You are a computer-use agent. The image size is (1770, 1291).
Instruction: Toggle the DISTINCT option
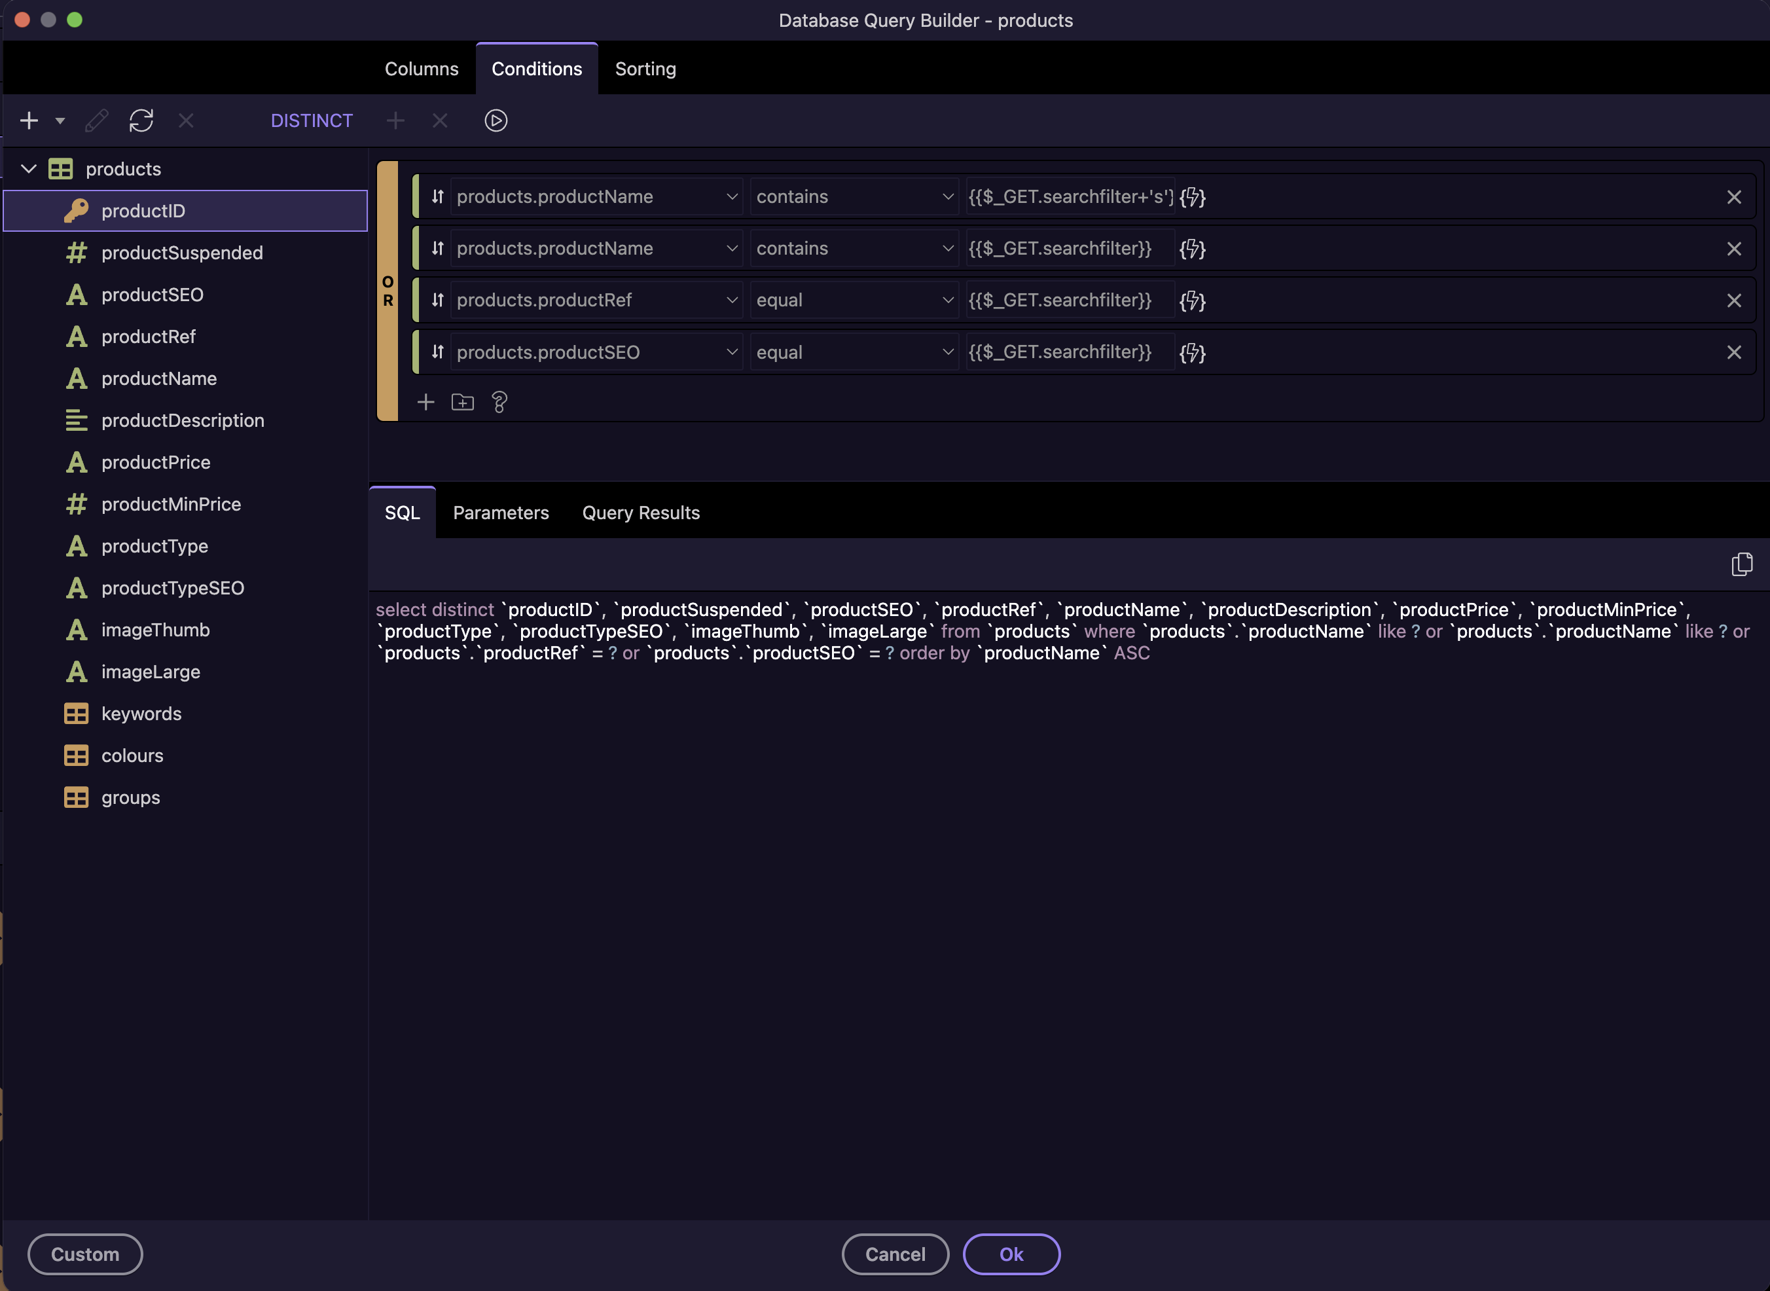[x=311, y=120]
